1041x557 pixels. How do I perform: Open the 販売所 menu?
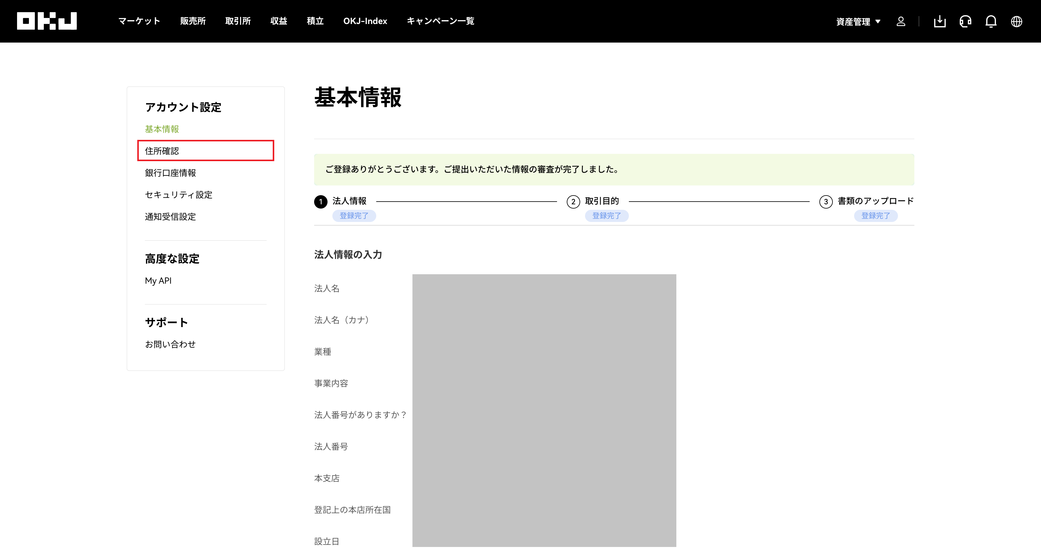coord(193,21)
